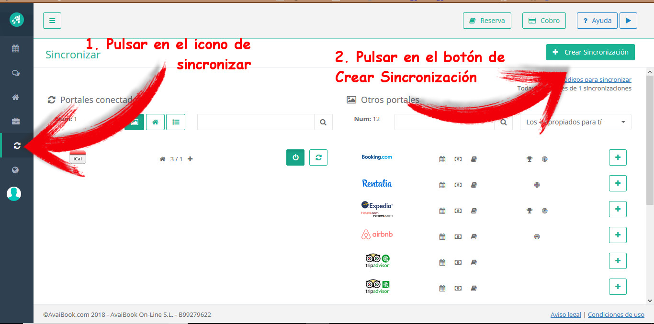Image resolution: width=654 pixels, height=324 pixels.
Task: Open the home properties sidebar icon
Action: pos(16,97)
